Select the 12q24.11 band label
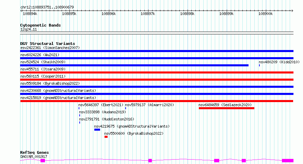 pyautogui.click(x=29, y=29)
